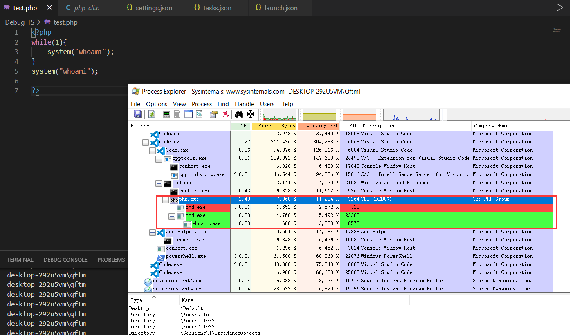Click the Process Explorer window title icon
570x335 pixels.
click(x=135, y=91)
